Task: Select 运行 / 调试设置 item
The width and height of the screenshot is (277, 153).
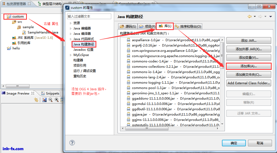Action: pyautogui.click(x=85, y=71)
